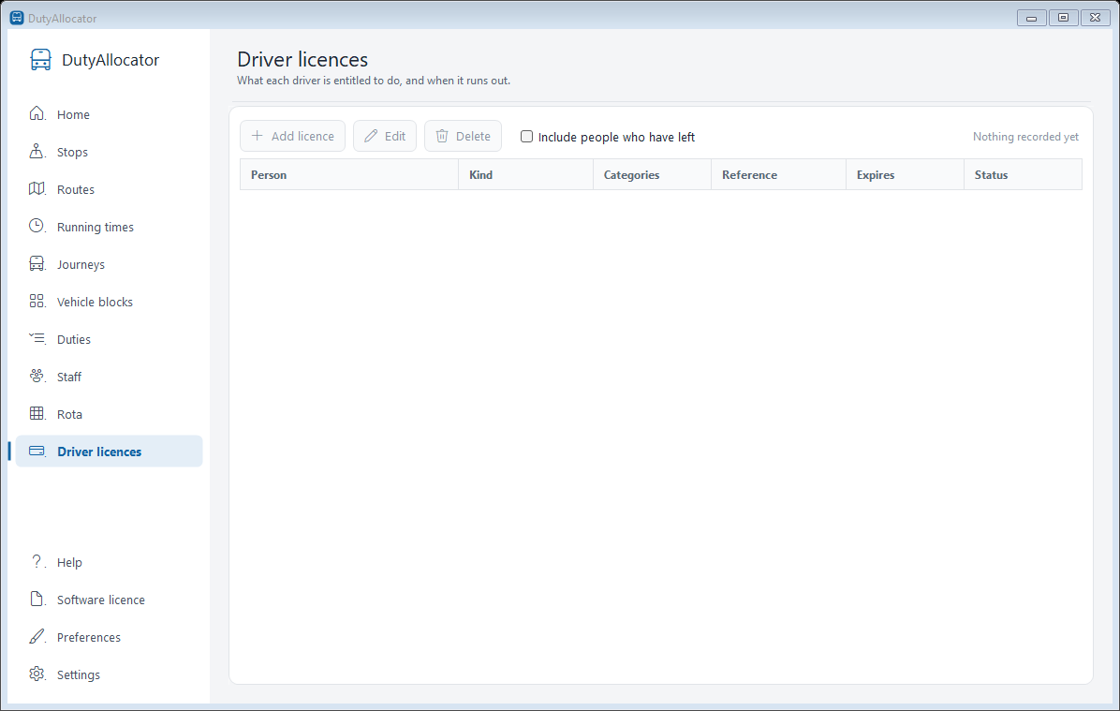Click the Settings gear icon
1120x711 pixels.
(x=37, y=674)
